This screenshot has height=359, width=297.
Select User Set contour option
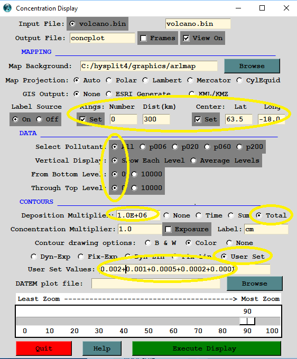[224, 257]
